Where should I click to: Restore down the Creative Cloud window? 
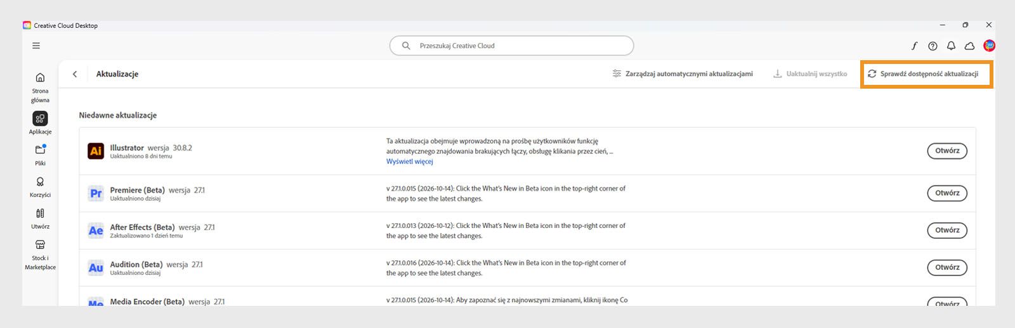coord(966,25)
